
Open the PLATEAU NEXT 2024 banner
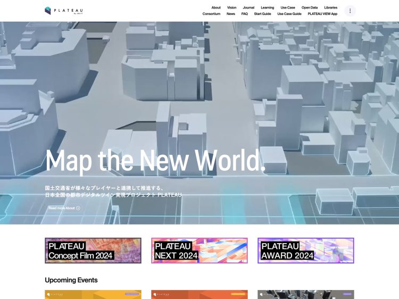click(x=199, y=251)
